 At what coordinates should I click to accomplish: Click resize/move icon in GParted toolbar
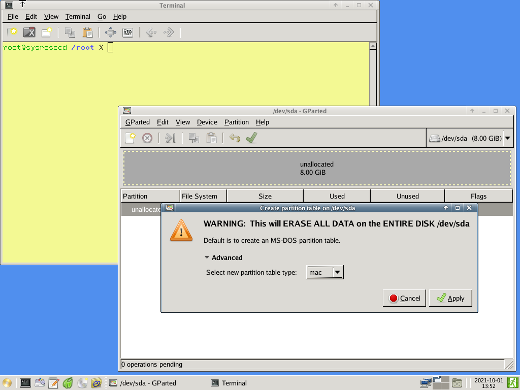(x=170, y=138)
